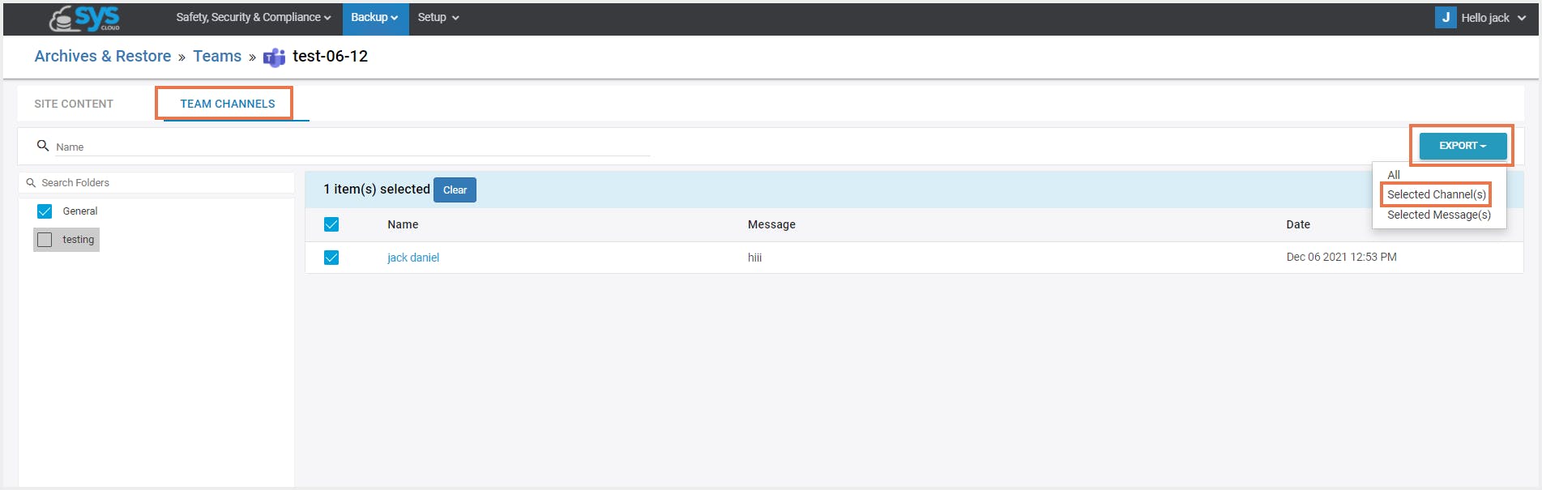This screenshot has width=1542, height=490.
Task: Click the Microsoft Teams icon in the breadcrumb
Action: (x=274, y=57)
